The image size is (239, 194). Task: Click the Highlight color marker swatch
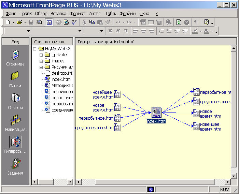[x=195, y=31]
